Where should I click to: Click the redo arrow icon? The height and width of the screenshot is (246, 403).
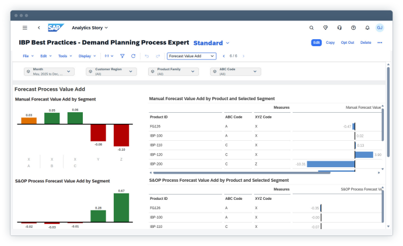[158, 56]
